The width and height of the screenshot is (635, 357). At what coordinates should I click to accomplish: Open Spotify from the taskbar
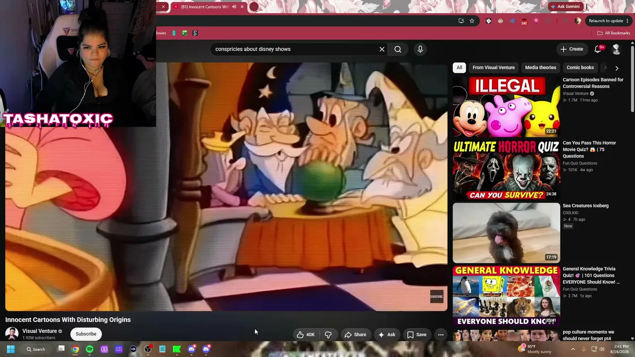(x=90, y=349)
